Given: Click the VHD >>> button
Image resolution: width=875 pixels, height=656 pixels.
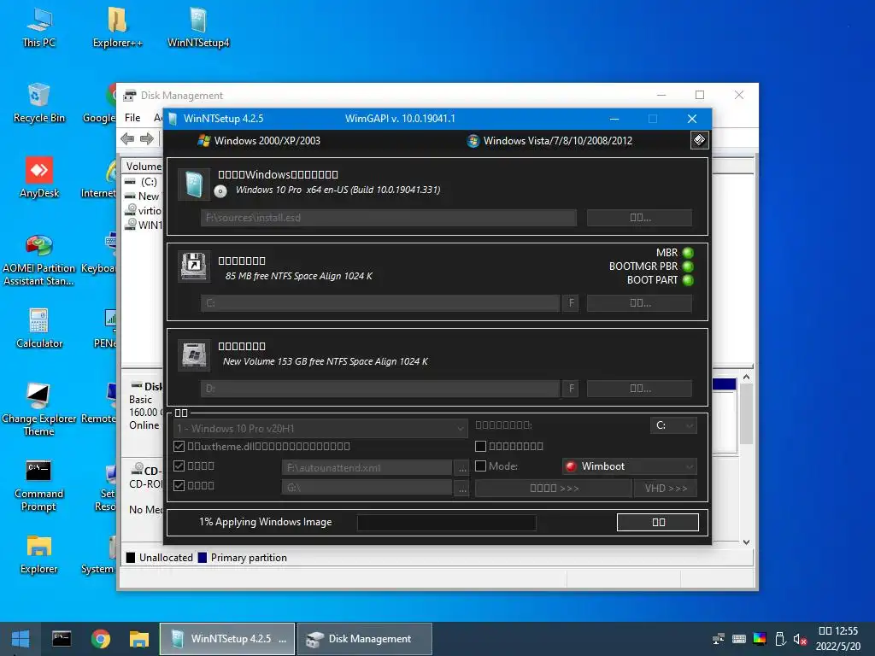Looking at the screenshot, I should point(666,488).
